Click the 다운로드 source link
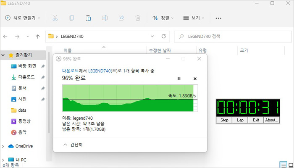 [x=70, y=71]
